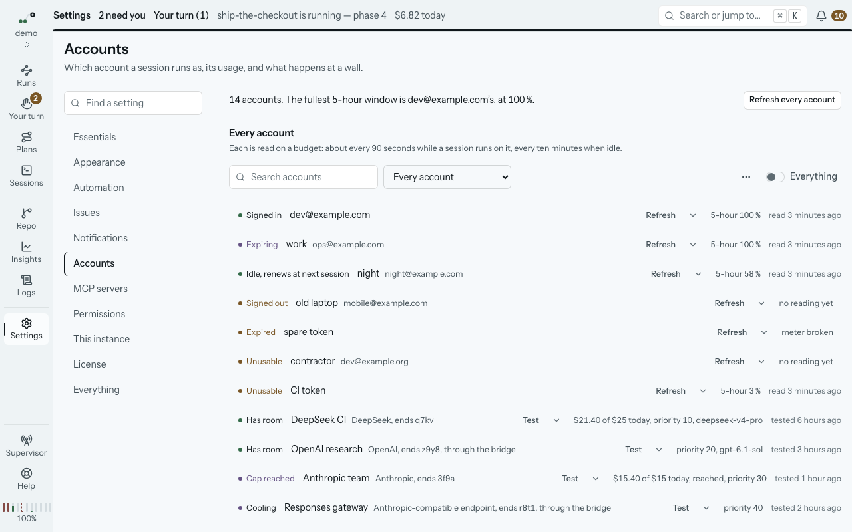Open the 2 need you status link
This screenshot has width=852, height=532.
122,15
